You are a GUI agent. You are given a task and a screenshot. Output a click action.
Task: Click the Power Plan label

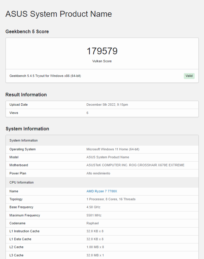tap(18, 173)
